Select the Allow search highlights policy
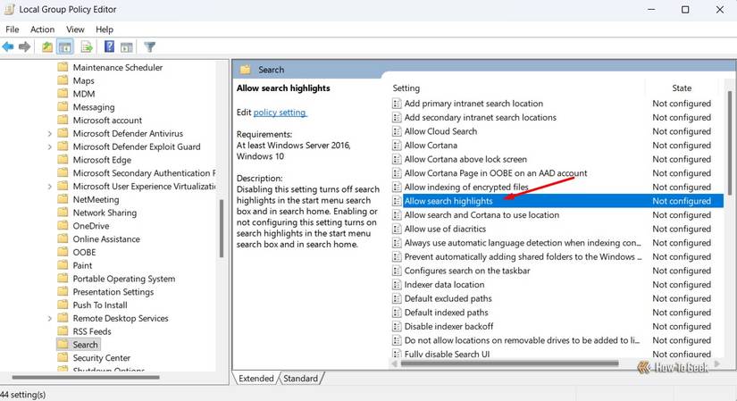This screenshot has width=737, height=401. (x=557, y=201)
